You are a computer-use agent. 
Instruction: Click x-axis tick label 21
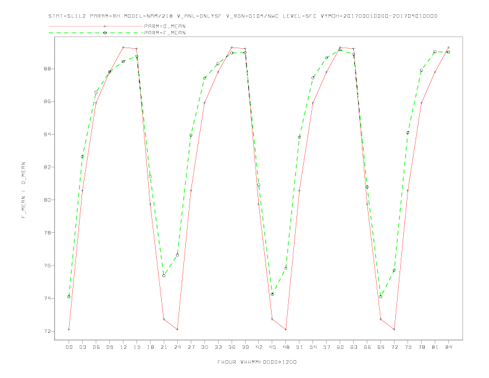click(x=164, y=347)
